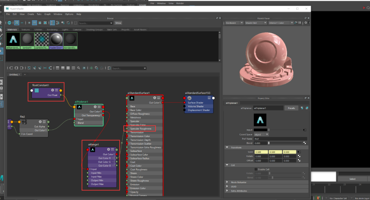Image resolution: width=370 pixels, height=200 pixels.
Task: Click the magnifier filter icon in node editor toolbar
Action: (x=78, y=68)
